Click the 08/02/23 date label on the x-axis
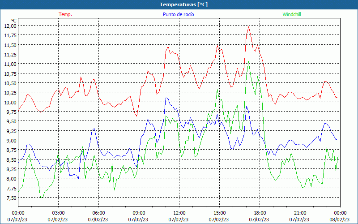358x224 pixels. (340, 220)
